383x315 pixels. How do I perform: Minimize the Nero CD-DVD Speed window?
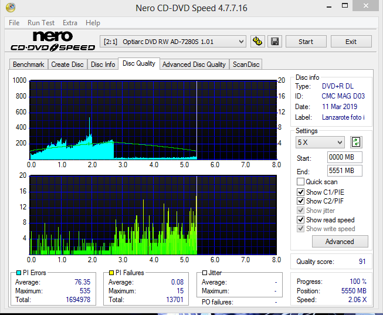pos(329,6)
